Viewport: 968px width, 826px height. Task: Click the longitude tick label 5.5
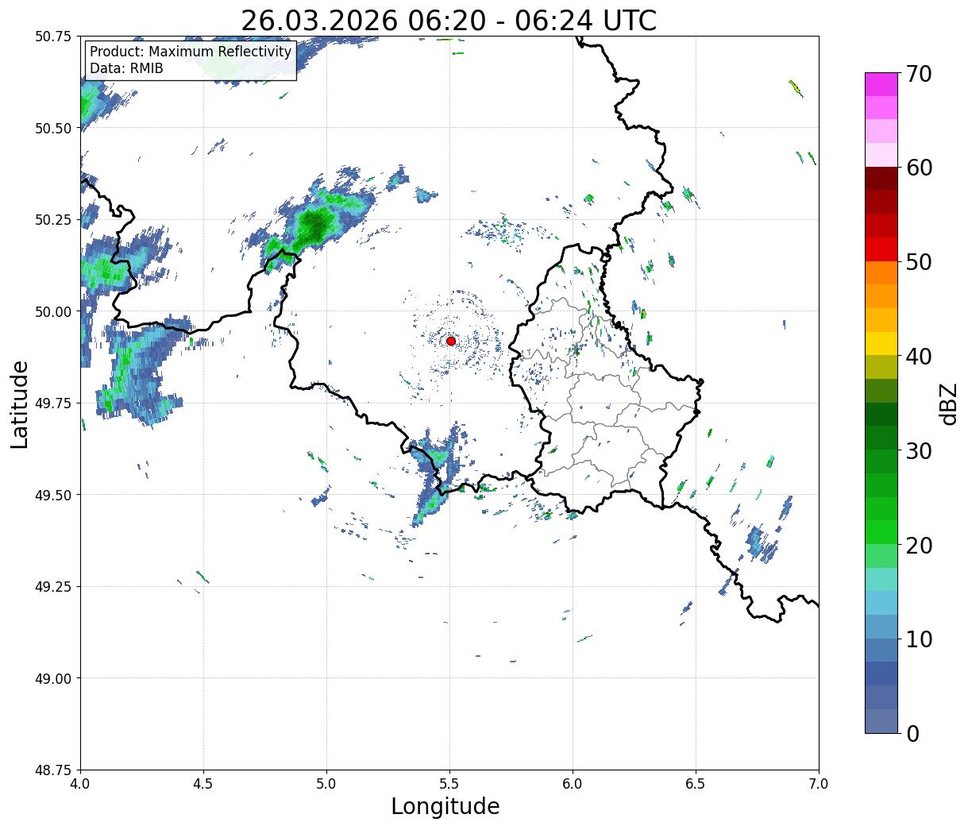(x=449, y=784)
